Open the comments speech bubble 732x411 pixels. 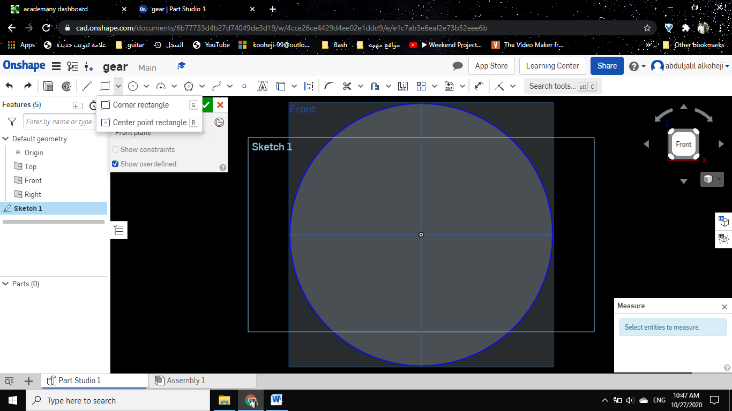point(458,66)
